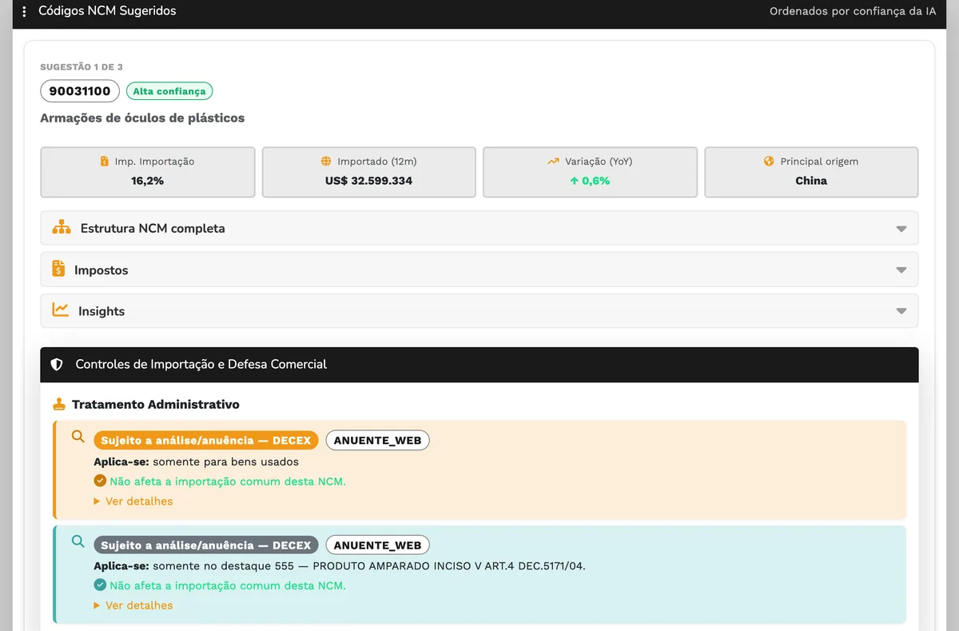Click the green up arrow beside 0,6%

574,181
